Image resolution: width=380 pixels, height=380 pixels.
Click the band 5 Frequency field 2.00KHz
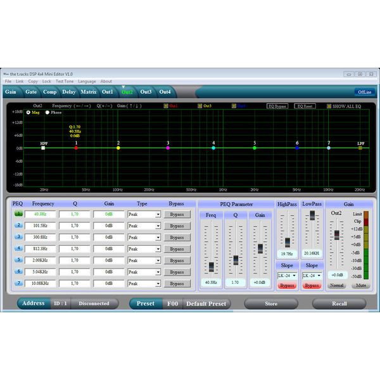point(41,260)
